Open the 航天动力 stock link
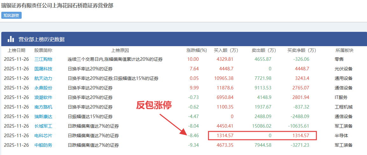 click(x=43, y=78)
